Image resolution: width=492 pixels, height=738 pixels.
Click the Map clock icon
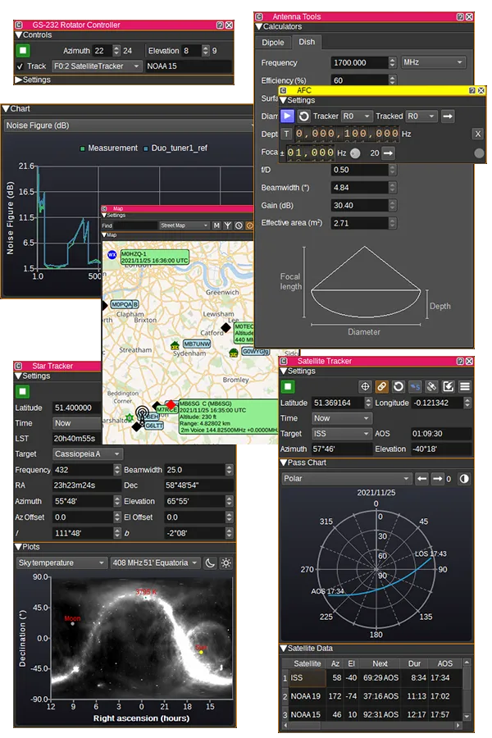click(x=239, y=226)
